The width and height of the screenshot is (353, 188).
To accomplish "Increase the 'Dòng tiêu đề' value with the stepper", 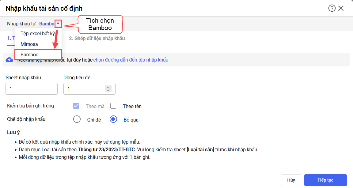I will (108, 87).
